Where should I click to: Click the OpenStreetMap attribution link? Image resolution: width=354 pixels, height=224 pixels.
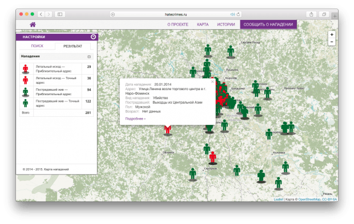[309, 199]
